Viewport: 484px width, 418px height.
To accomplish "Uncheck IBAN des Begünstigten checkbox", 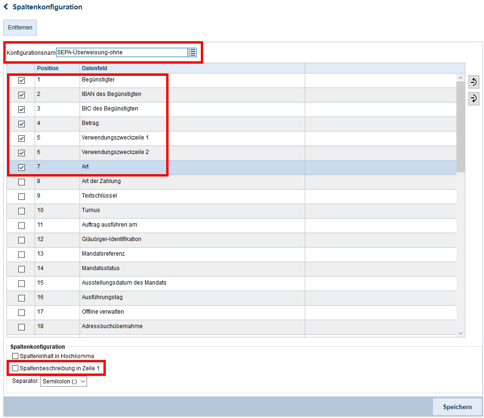I will coord(22,95).
